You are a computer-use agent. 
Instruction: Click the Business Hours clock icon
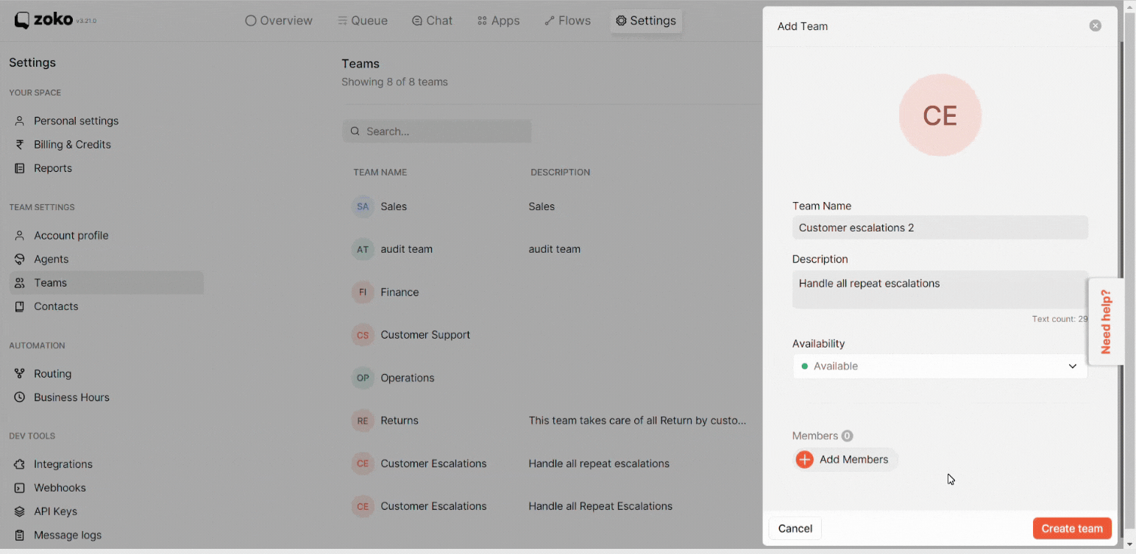(20, 397)
